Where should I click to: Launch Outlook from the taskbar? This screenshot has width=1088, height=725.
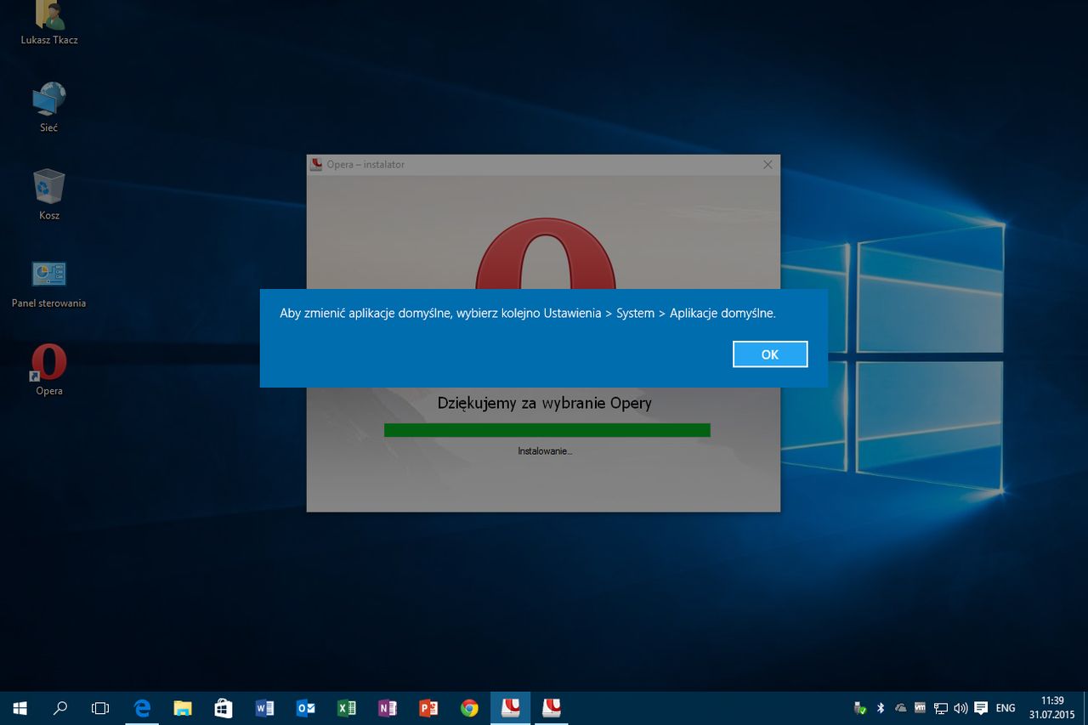[305, 708]
